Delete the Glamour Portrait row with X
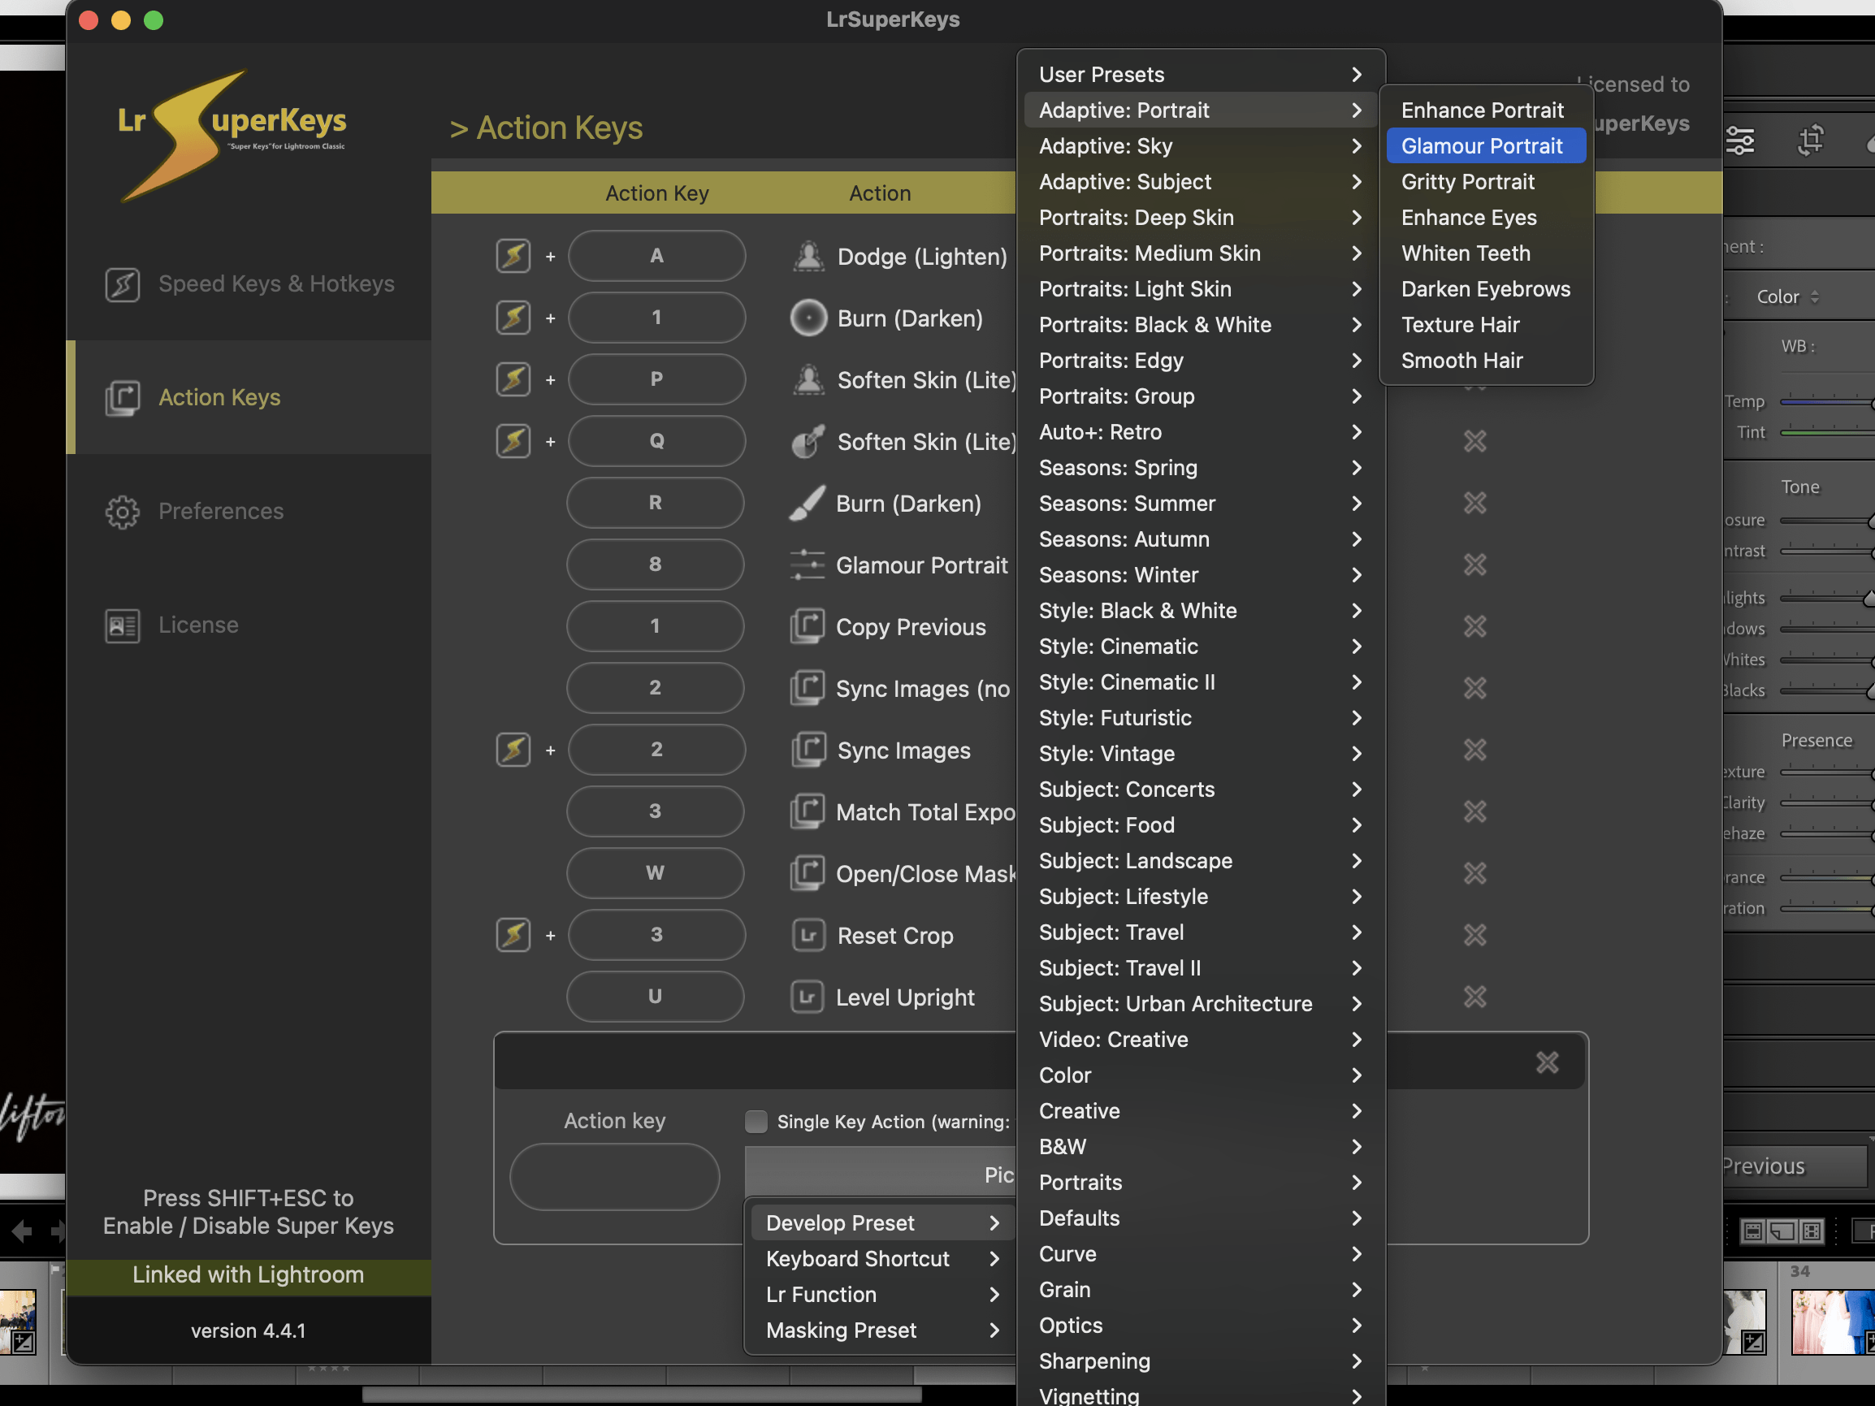 coord(1475,565)
